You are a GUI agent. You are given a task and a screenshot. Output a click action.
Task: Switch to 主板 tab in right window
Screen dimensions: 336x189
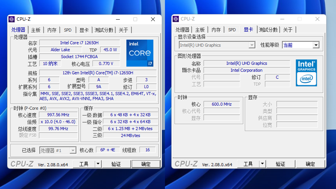(x=200, y=30)
